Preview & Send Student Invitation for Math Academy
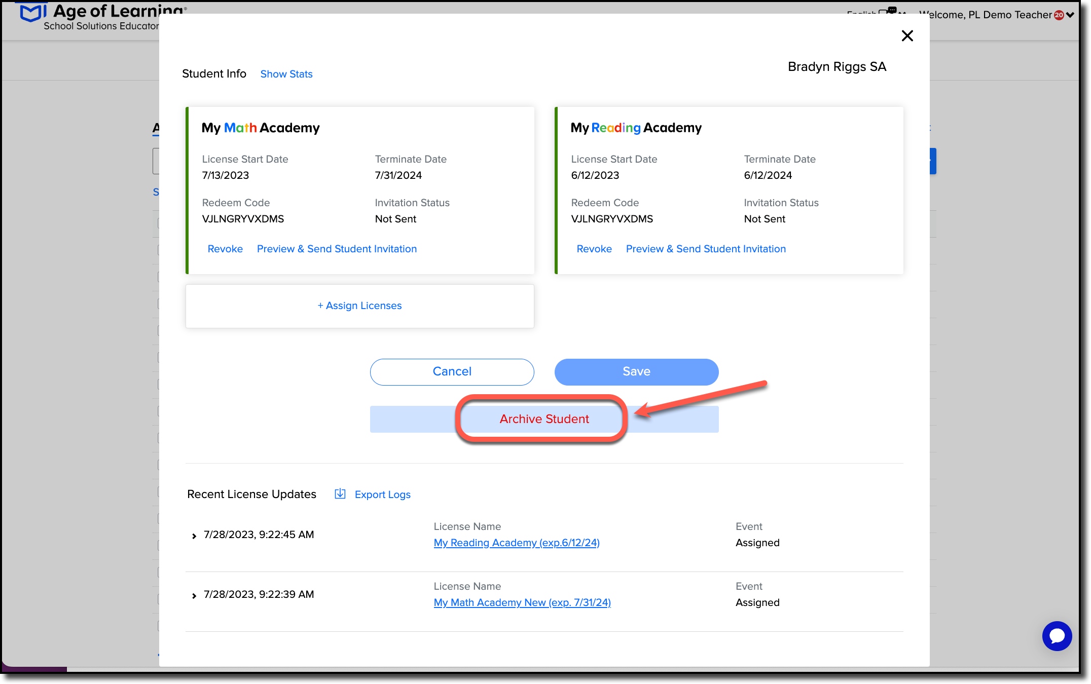1091x684 pixels. point(336,249)
